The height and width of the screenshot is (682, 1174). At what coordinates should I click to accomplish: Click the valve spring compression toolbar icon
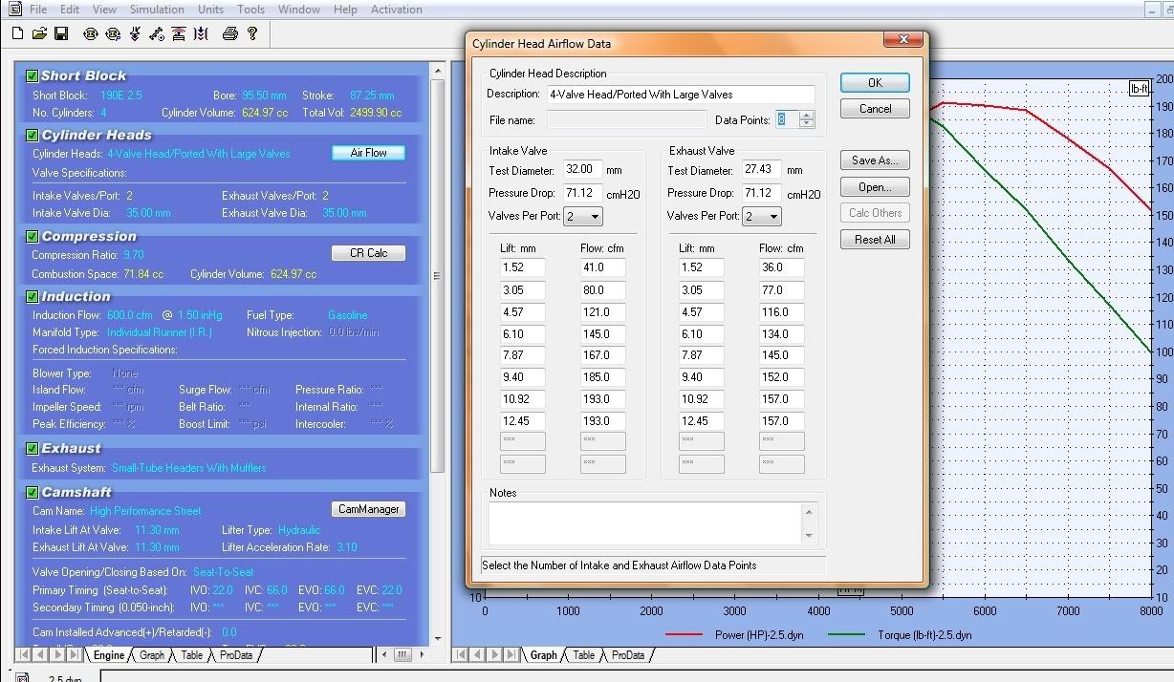tap(201, 33)
